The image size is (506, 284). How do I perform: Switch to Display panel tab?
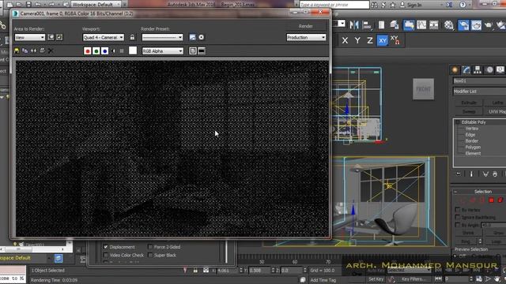coord(500,69)
